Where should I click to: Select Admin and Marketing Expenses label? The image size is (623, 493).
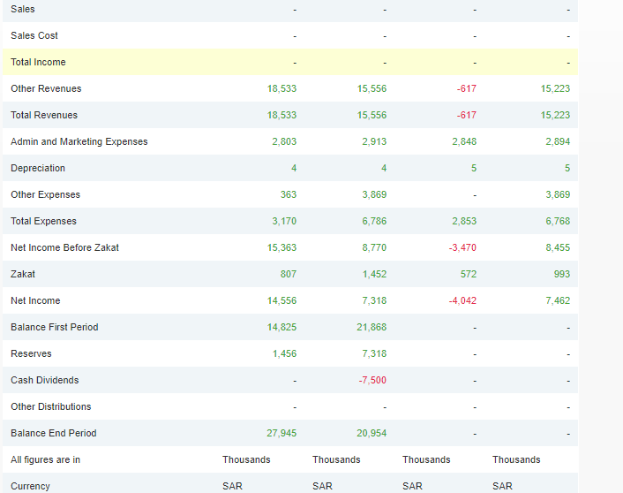point(79,141)
